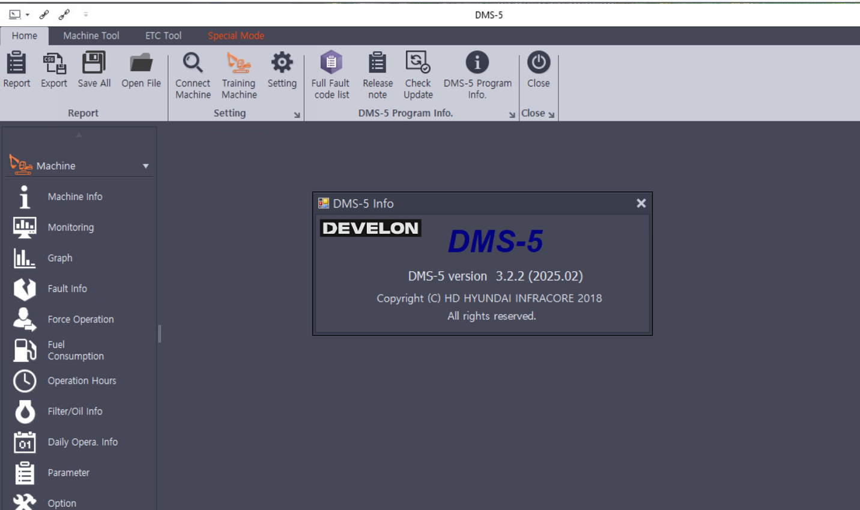Close the DMS-5 Info dialog

tap(641, 203)
